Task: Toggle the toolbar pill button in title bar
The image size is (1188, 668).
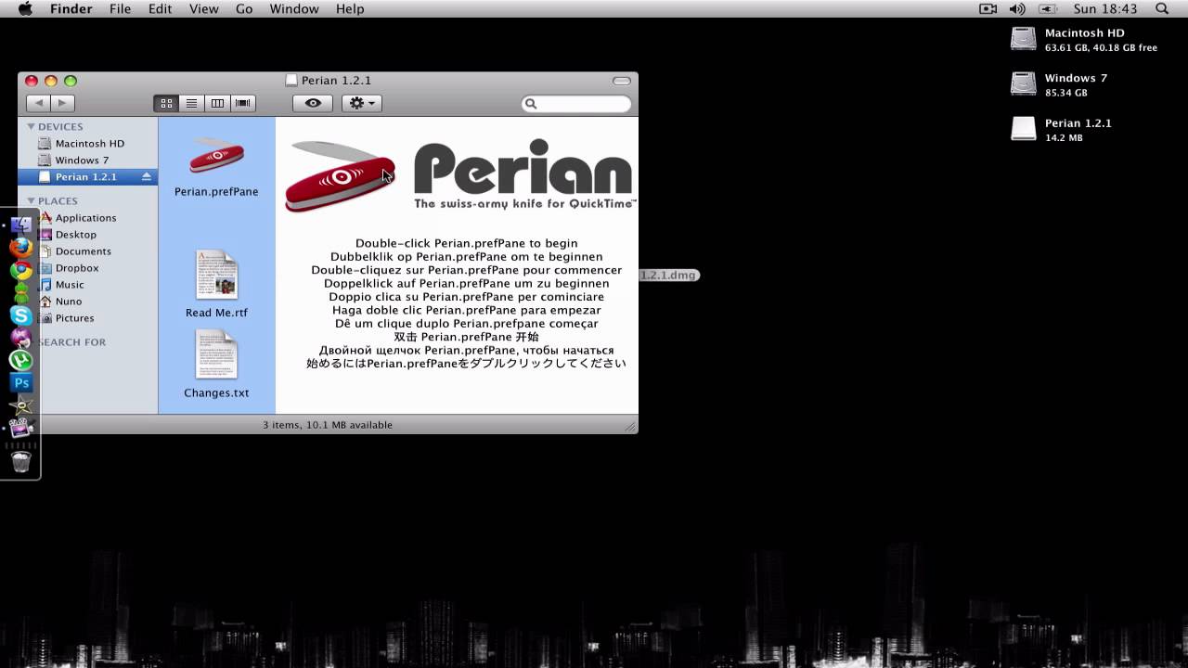Action: coord(622,81)
